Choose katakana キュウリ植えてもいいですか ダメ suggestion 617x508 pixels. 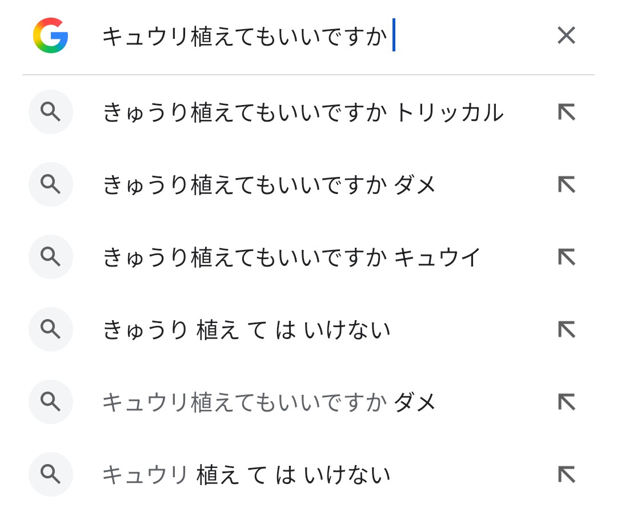(x=269, y=402)
